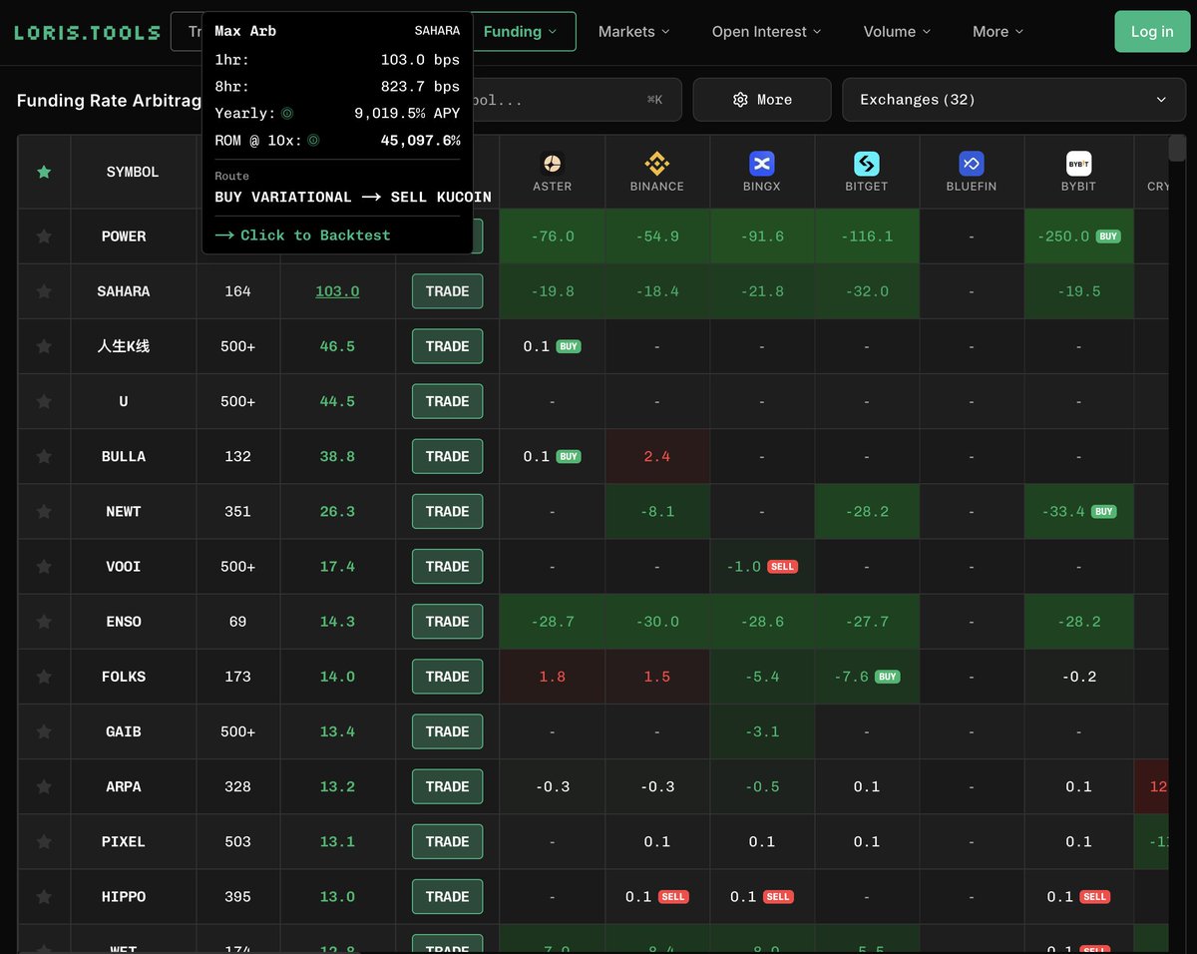Open the Markets dropdown menu
The image size is (1197, 954).
pyautogui.click(x=634, y=32)
